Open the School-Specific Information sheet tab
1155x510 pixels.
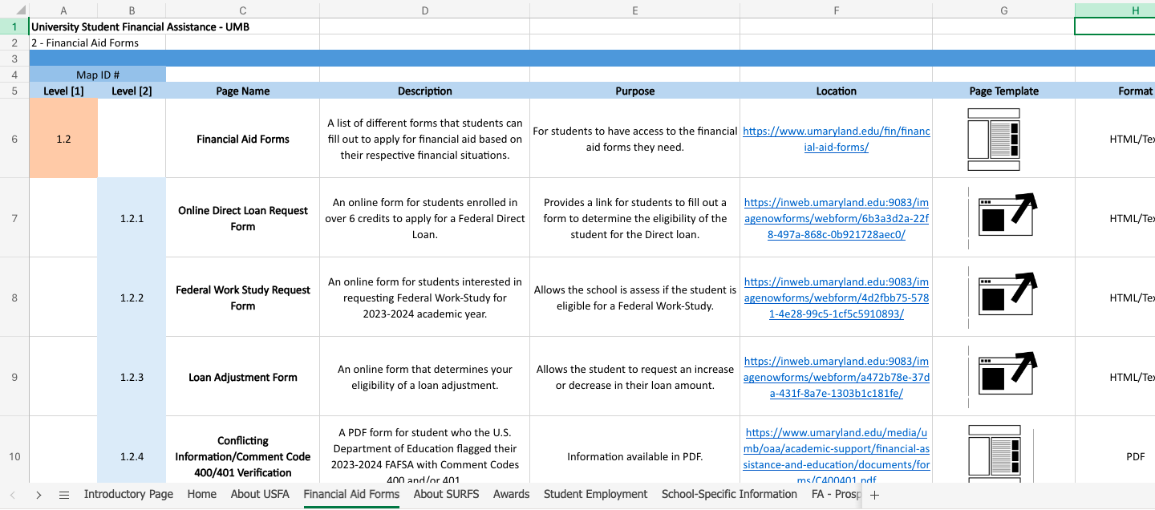click(x=729, y=494)
